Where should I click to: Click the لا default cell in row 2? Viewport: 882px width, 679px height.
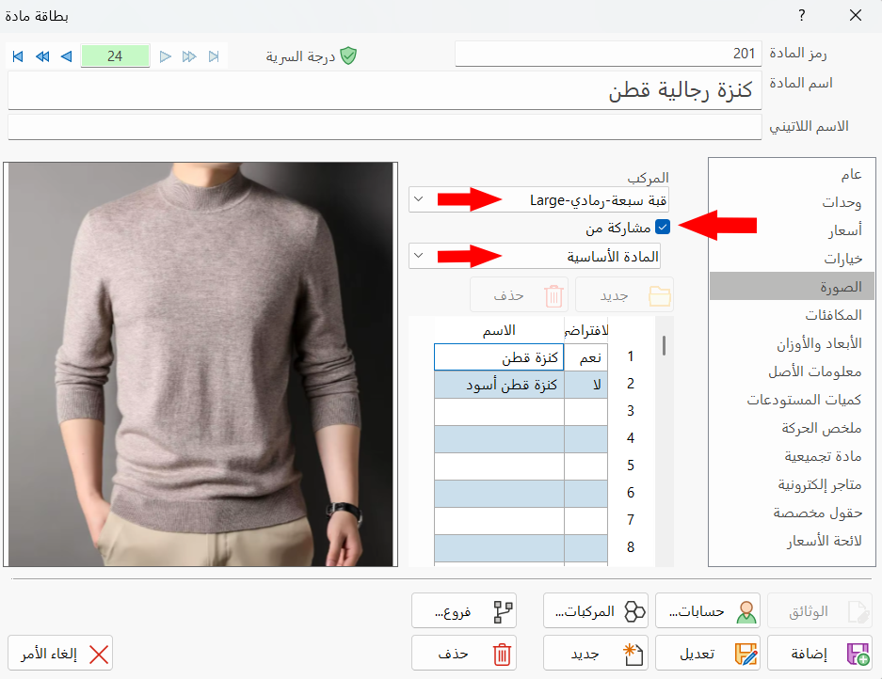click(x=586, y=385)
